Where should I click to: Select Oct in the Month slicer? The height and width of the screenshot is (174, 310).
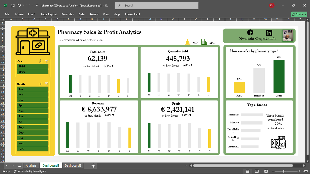tap(33, 138)
